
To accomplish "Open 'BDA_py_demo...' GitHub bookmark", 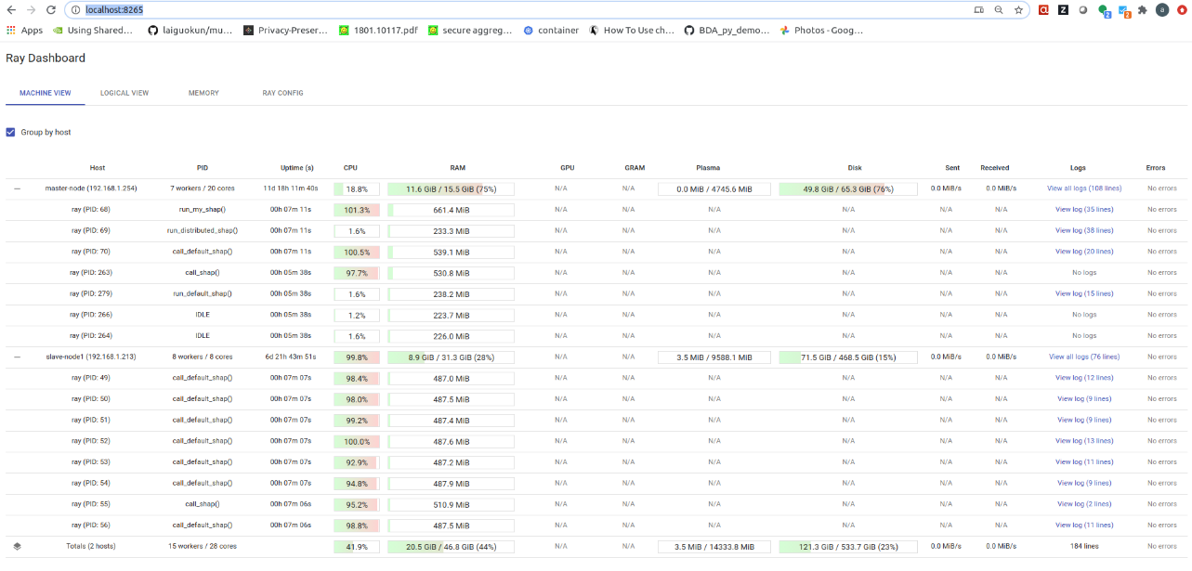I will tap(727, 30).
